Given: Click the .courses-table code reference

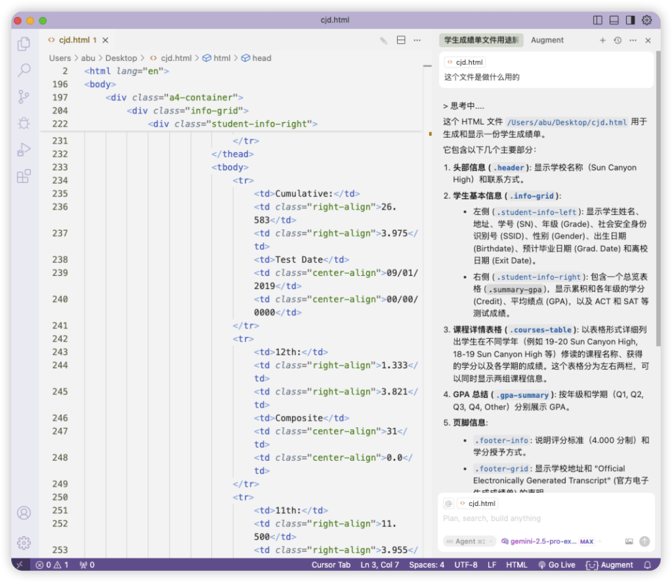Looking at the screenshot, I should (540, 330).
